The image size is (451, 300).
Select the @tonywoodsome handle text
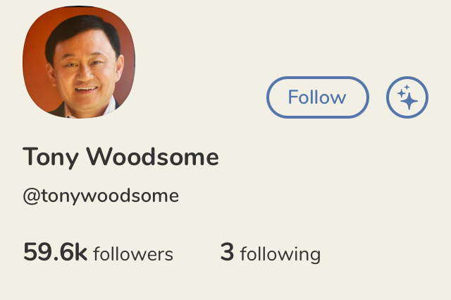[x=101, y=196]
